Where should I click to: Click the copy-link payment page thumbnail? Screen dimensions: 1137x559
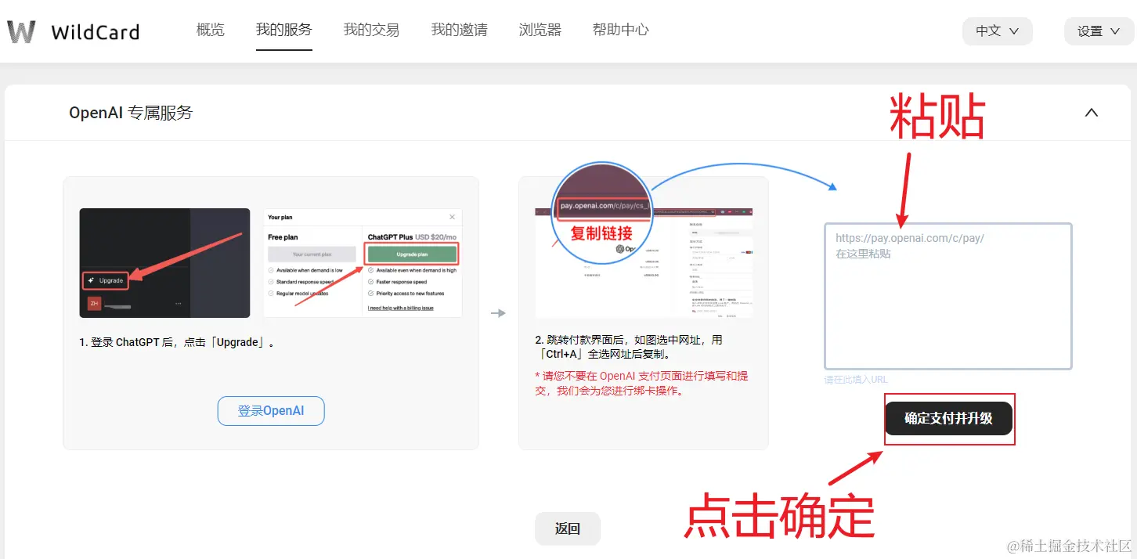coord(644,262)
